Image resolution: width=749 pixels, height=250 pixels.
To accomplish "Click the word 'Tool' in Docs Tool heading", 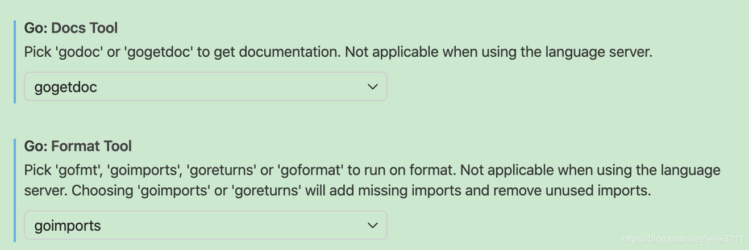I will 103,28.
